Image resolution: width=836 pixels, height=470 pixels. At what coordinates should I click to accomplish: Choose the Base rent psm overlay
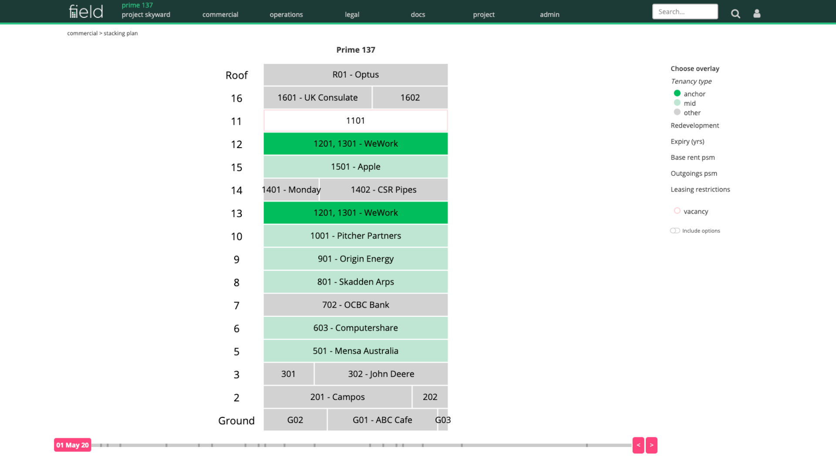[692, 158]
